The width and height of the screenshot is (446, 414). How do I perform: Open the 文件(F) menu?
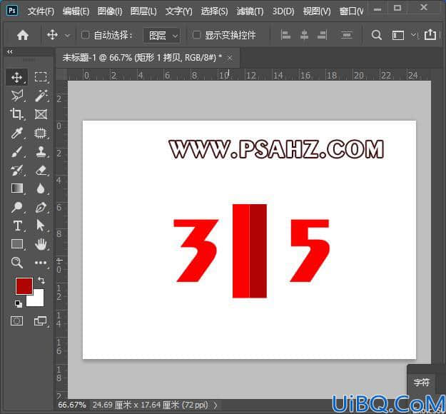point(41,11)
